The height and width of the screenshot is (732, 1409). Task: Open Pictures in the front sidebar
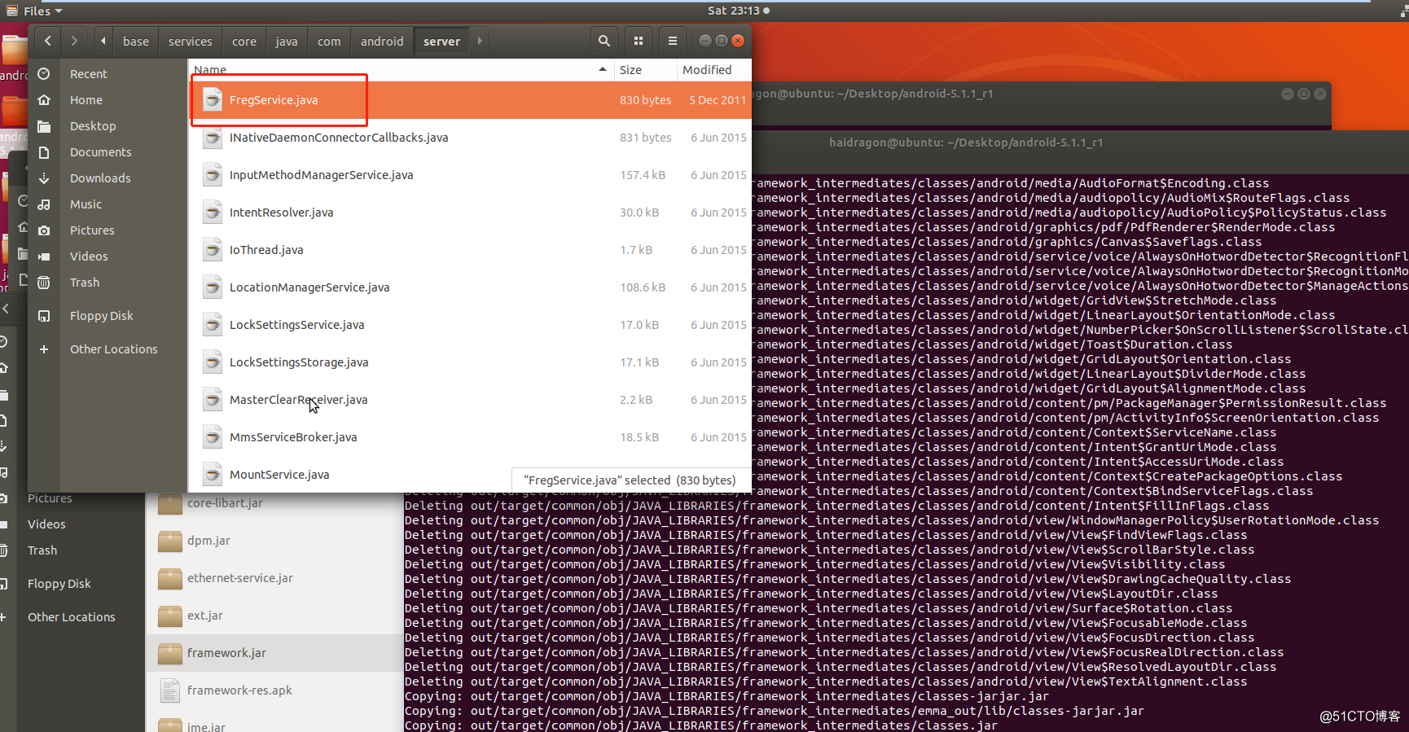point(92,230)
